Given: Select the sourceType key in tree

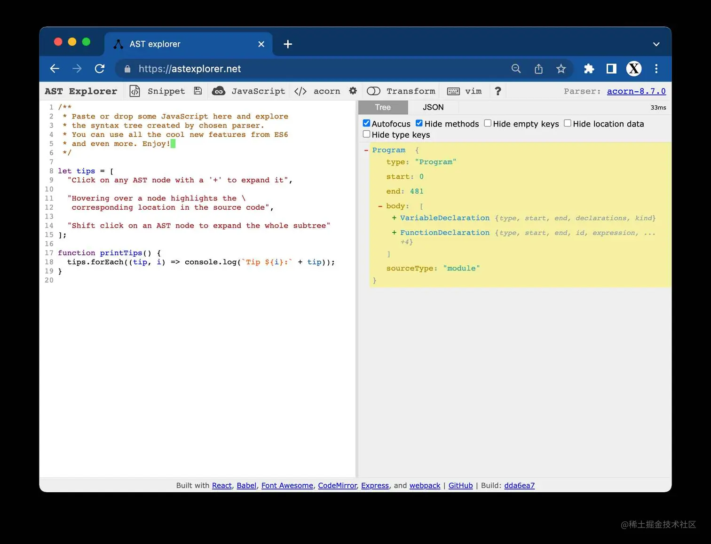Looking at the screenshot, I should tap(410, 268).
